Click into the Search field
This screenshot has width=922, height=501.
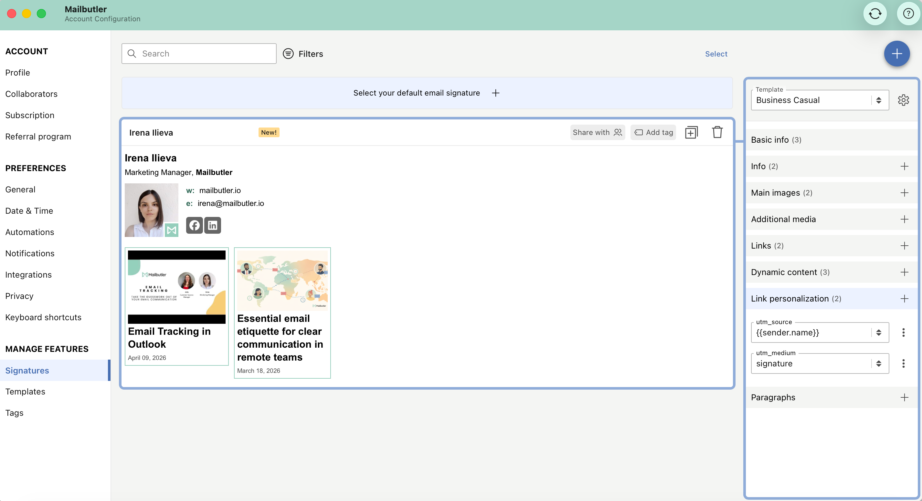pos(199,54)
